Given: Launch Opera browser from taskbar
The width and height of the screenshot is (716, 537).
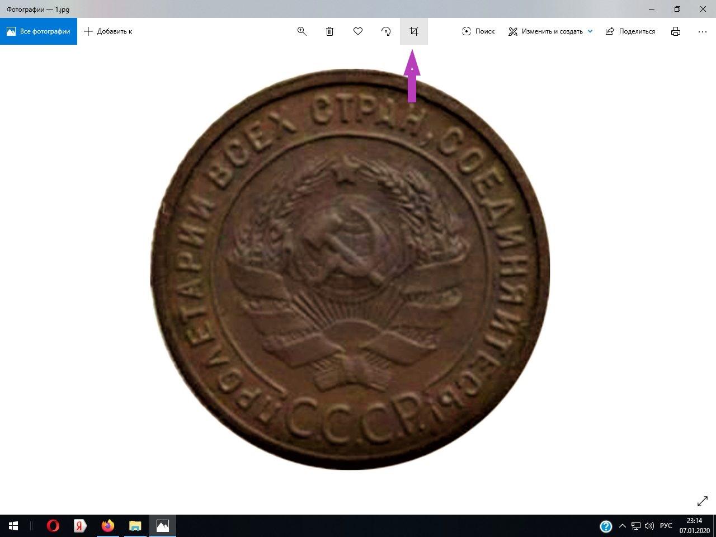Looking at the screenshot, I should pyautogui.click(x=53, y=526).
